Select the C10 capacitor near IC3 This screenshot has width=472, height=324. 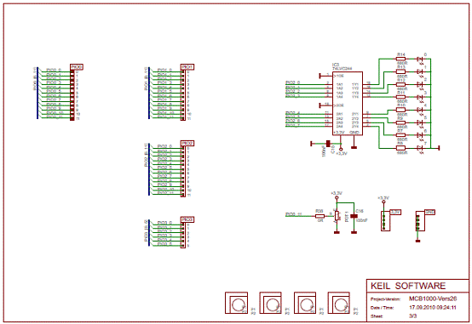pyautogui.click(x=328, y=144)
